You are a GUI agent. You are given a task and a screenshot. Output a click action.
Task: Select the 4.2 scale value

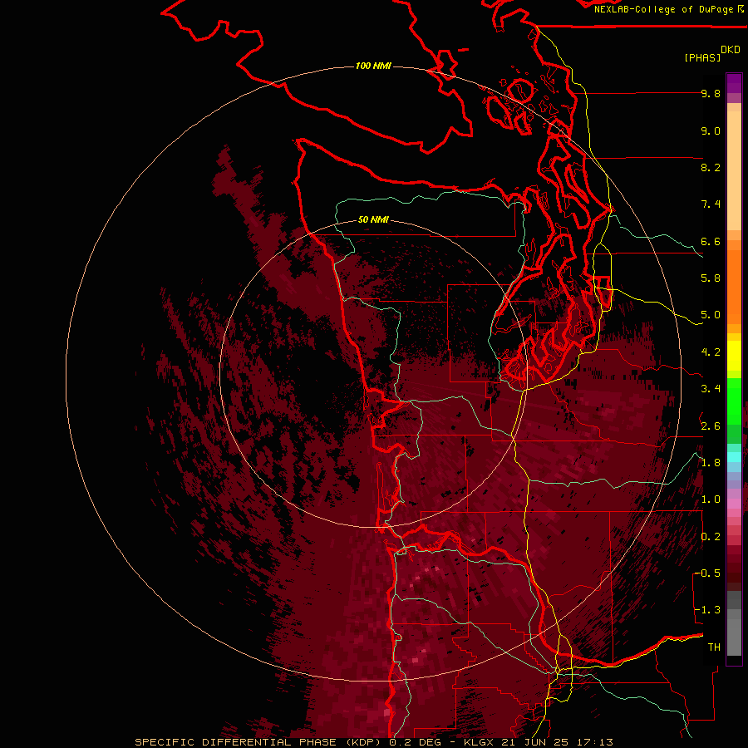click(711, 352)
